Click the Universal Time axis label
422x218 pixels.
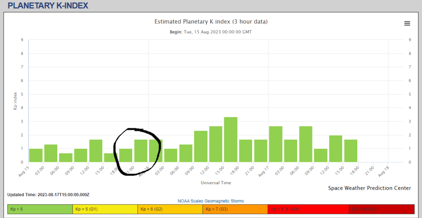click(216, 183)
